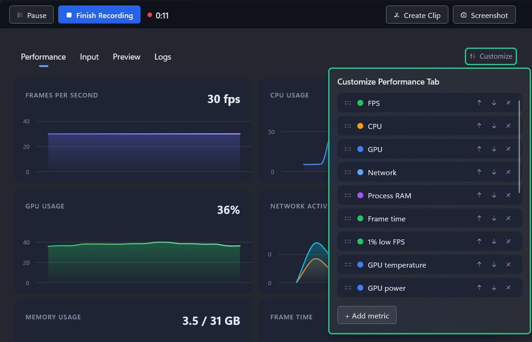Viewport: 532px width, 342px height.
Task: Click the Network row drag handle
Action: click(348, 172)
